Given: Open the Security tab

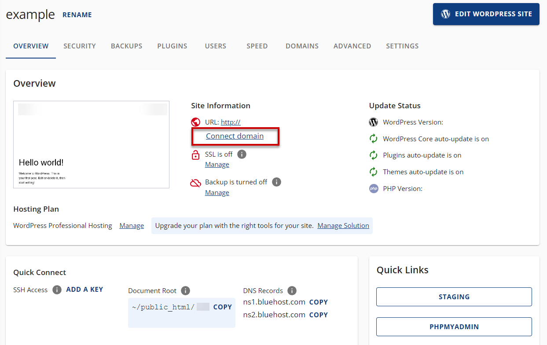Looking at the screenshot, I should (x=80, y=46).
